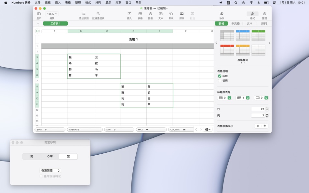The width and height of the screenshot is (309, 193).
Task: Open the 协作 collaborate toolbar icon
Action: 222,14
